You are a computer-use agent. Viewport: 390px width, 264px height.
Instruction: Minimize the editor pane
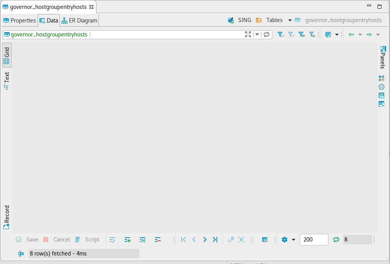coord(369,5)
